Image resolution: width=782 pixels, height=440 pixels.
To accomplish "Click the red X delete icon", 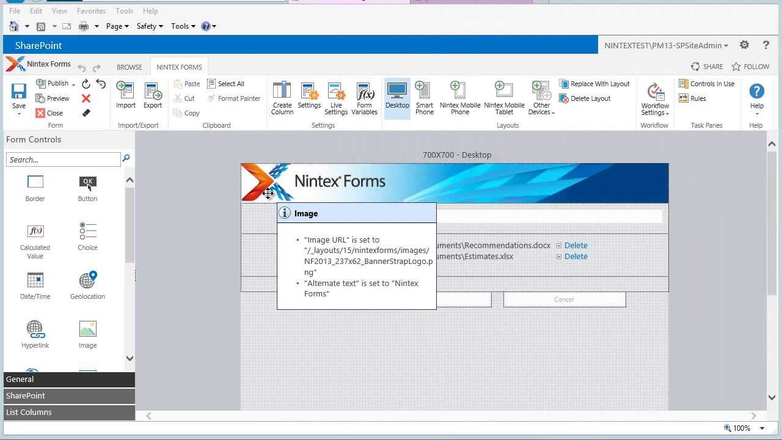I will pos(86,98).
